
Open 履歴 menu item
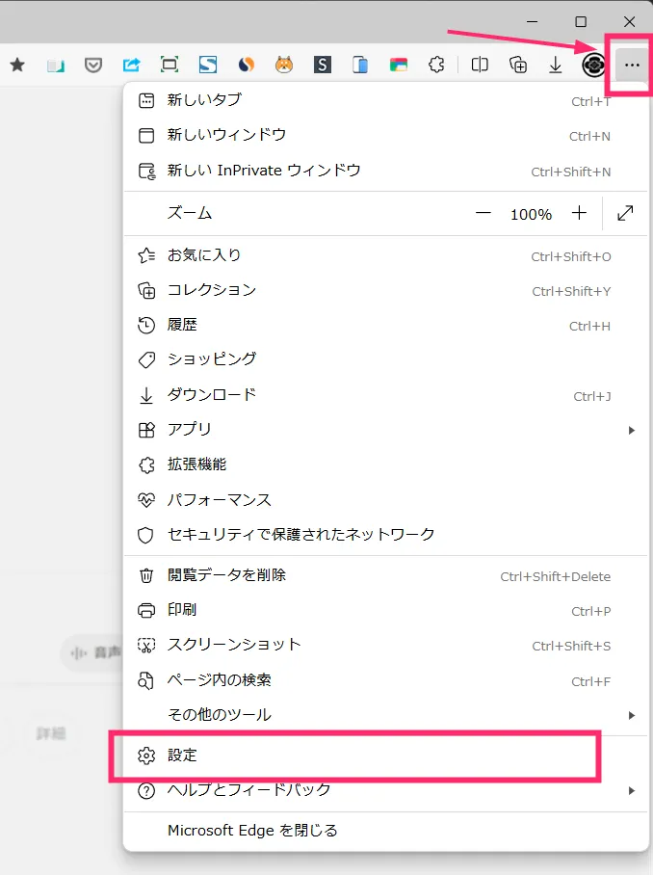point(385,325)
